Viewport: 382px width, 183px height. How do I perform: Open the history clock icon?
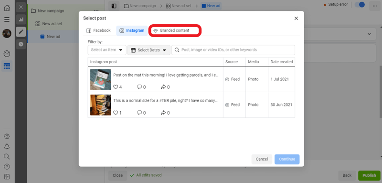click(x=21, y=44)
